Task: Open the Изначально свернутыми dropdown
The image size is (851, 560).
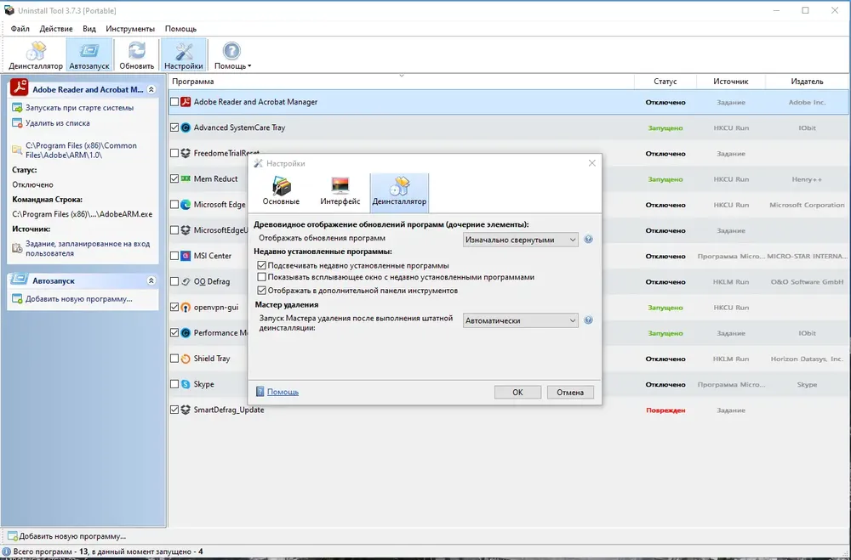Action: [521, 240]
